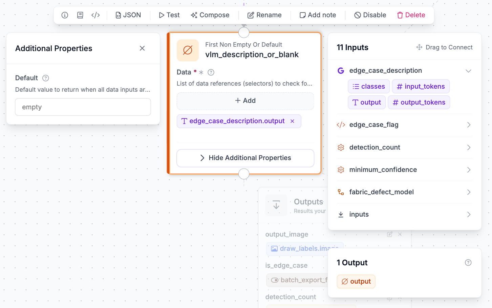Viewport: 492px width, 308px height.
Task: Click the code brackets toolbar icon
Action: 96,15
